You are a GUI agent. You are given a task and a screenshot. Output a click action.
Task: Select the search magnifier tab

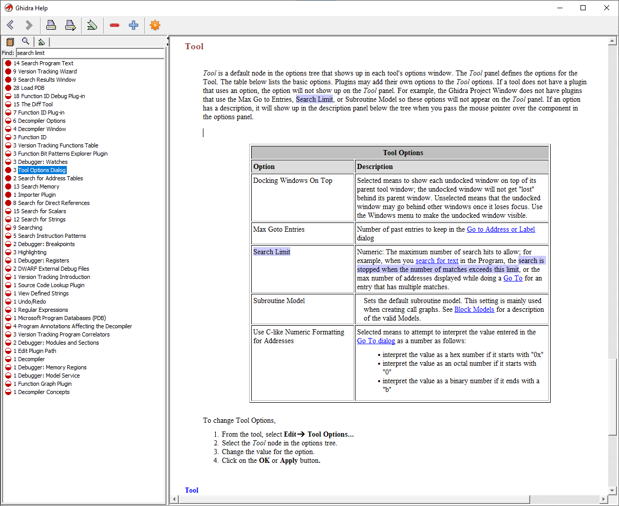[26, 42]
